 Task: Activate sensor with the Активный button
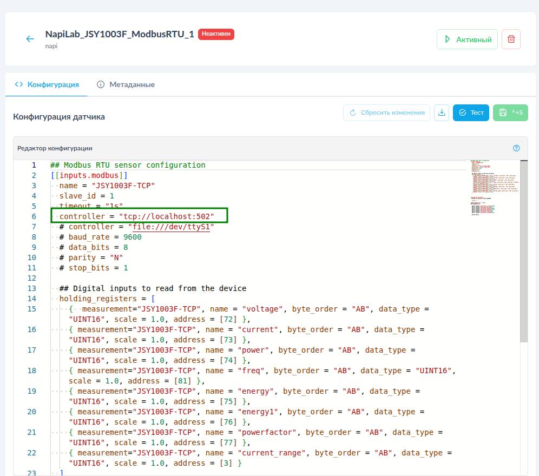click(467, 39)
